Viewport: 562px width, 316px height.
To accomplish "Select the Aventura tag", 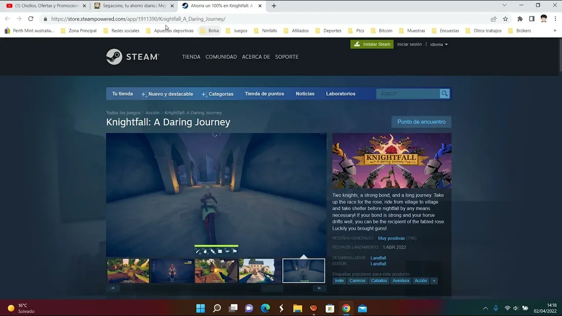I will click(x=401, y=281).
